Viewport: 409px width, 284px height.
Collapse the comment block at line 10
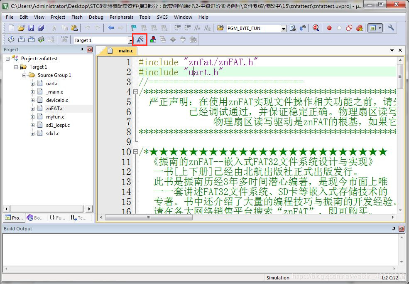coord(135,151)
